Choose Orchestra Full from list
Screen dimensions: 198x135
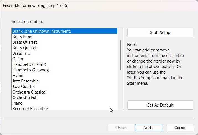click(25, 98)
